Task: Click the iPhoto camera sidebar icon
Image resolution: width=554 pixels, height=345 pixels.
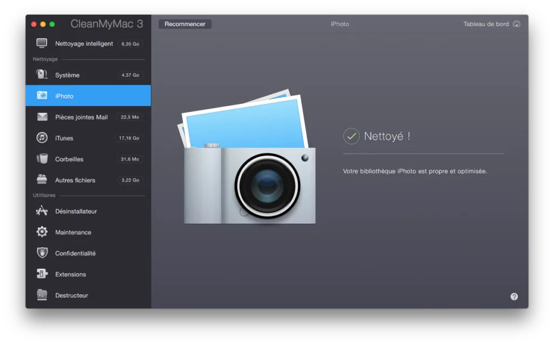Action: tap(42, 96)
